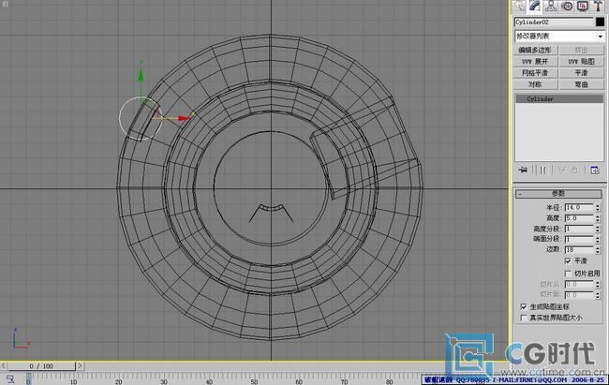Click the track bar key filter icon
This screenshot has width=609, height=385.
[10, 378]
